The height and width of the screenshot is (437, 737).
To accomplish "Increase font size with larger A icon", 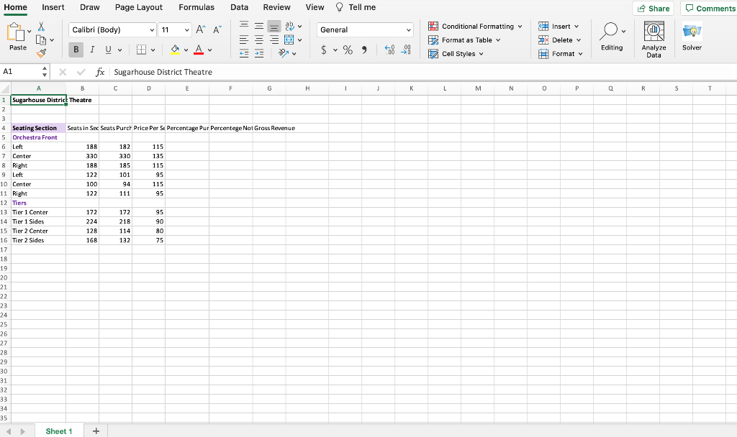I will 200,29.
